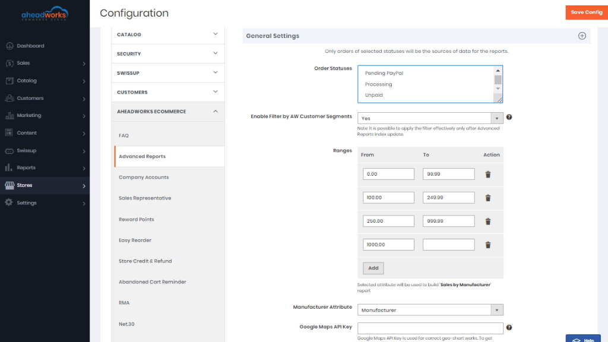Toggle General Settings section circle icon
The width and height of the screenshot is (608, 342).
pos(582,36)
